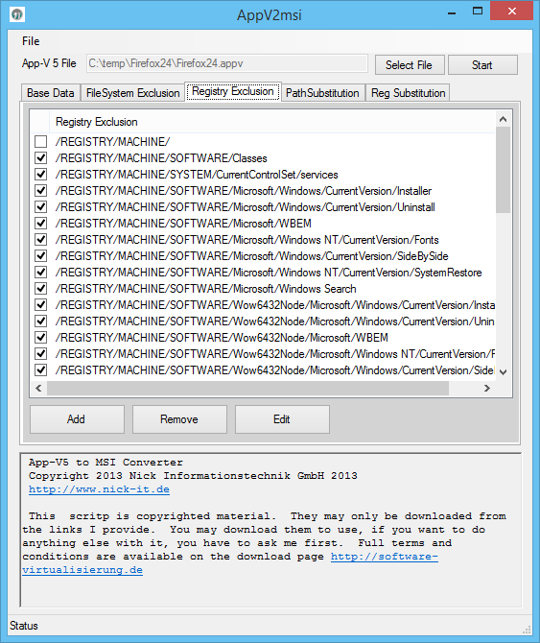Uncheck the CurrentControlSet/services checkbox
Image resolution: width=540 pixels, height=643 pixels.
click(x=40, y=175)
